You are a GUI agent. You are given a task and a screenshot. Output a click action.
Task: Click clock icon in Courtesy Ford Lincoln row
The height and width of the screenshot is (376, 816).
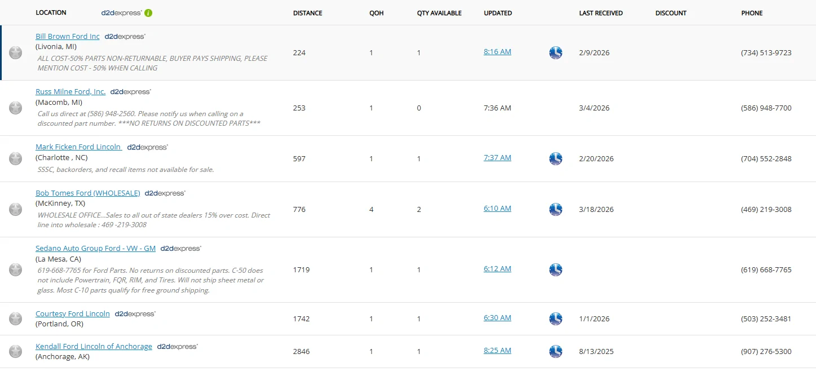(x=555, y=319)
